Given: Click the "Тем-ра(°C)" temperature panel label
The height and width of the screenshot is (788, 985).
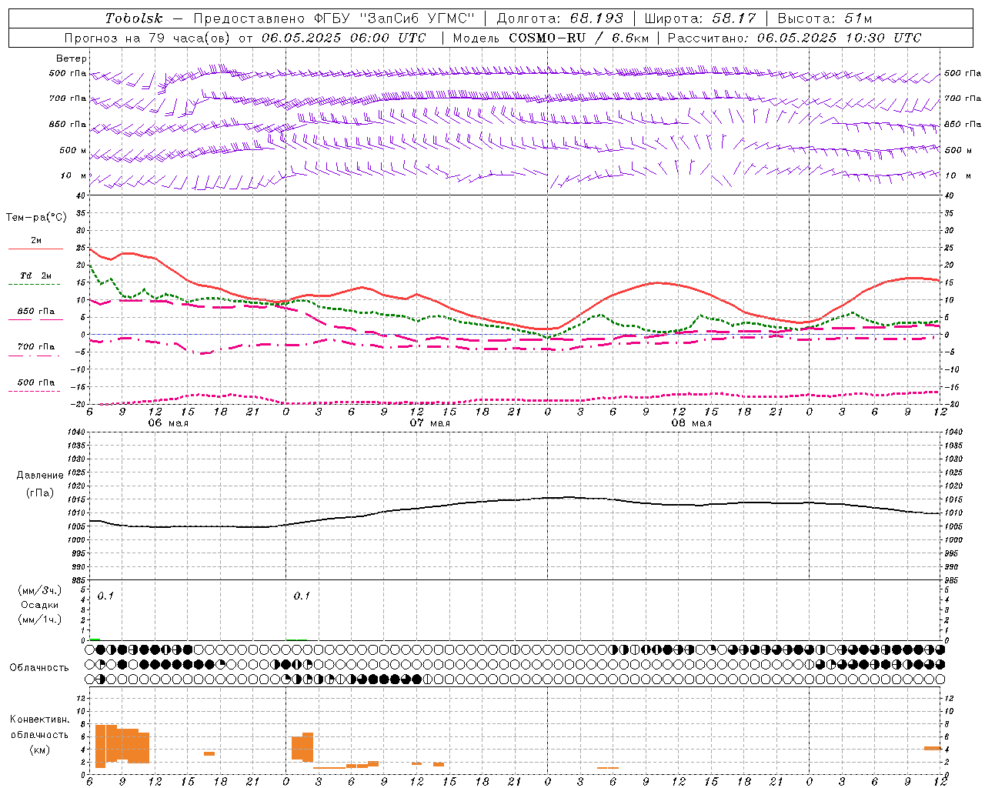Looking at the screenshot, I should click(x=36, y=217).
